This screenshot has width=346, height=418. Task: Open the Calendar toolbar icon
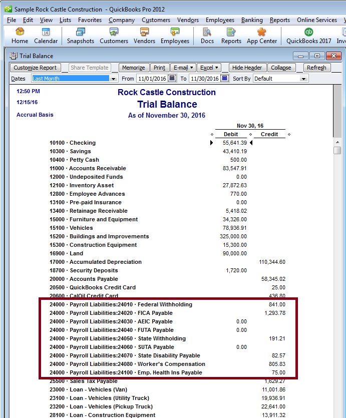pyautogui.click(x=46, y=36)
